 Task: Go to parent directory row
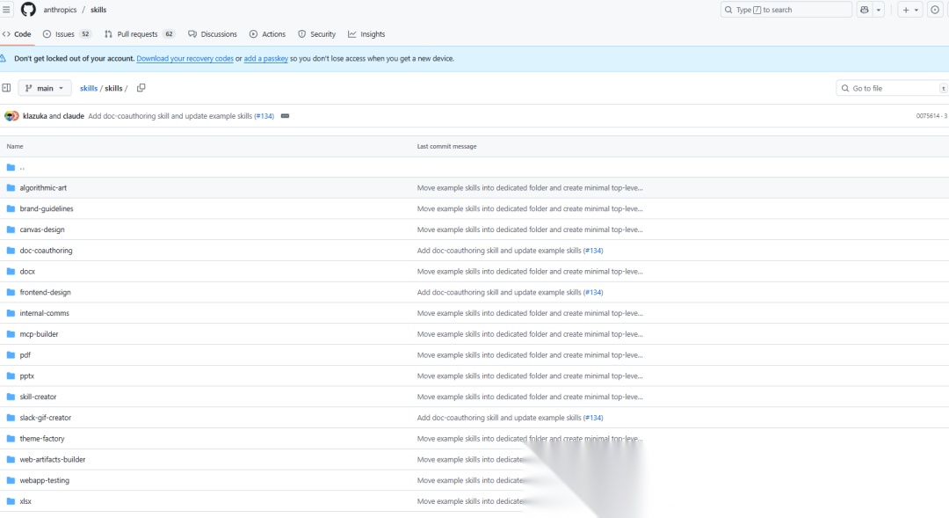pos(474,167)
